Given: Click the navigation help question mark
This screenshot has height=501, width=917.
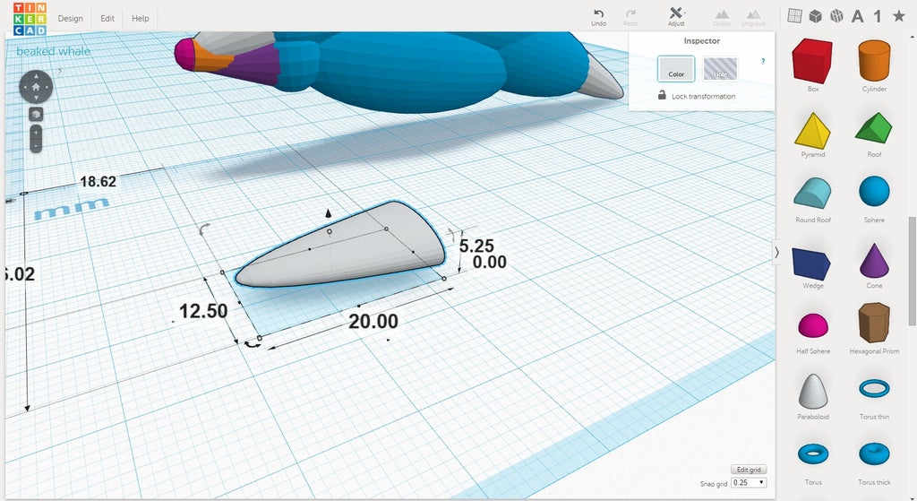Looking at the screenshot, I should pyautogui.click(x=60, y=72).
